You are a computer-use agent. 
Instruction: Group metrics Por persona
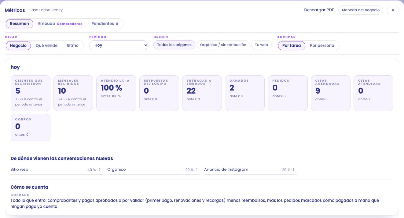coord(322,46)
